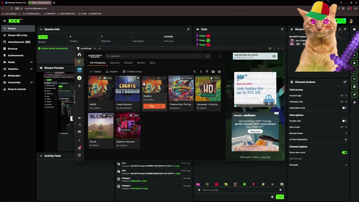Click the sign-in icon in CurseForge sidebar
Viewport: 359px width, 202px height.
tap(79, 125)
